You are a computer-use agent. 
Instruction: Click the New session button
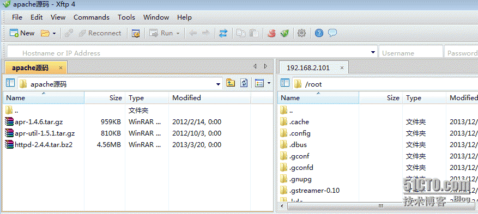[x=22, y=33]
